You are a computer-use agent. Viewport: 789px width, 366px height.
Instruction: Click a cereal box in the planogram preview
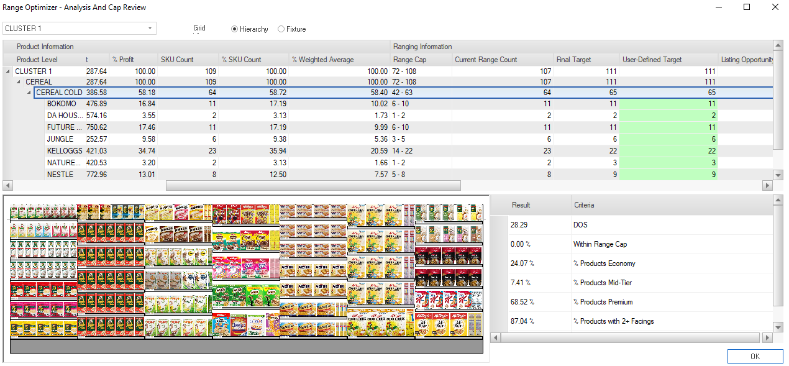coord(249,267)
